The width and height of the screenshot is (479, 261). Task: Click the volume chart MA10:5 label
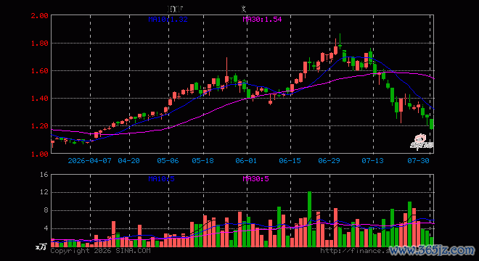pos(161,178)
